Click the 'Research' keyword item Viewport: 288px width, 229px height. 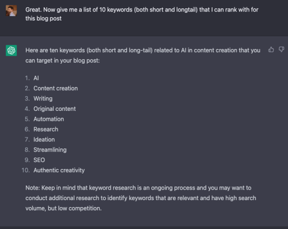pyautogui.click(x=46, y=129)
